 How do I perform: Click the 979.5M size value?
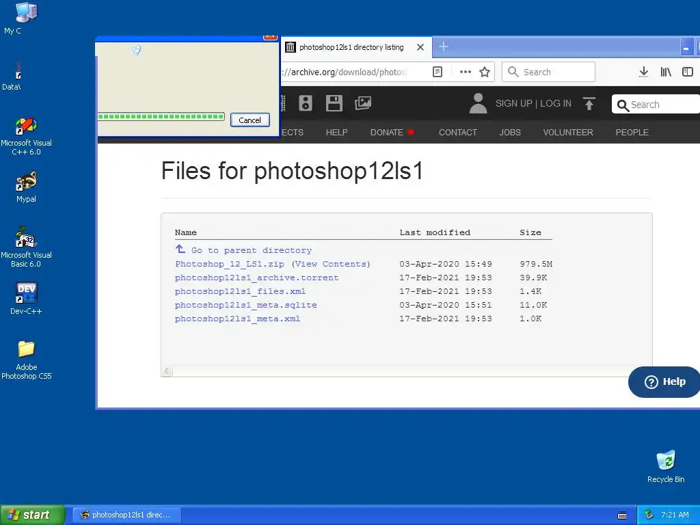coord(536,264)
